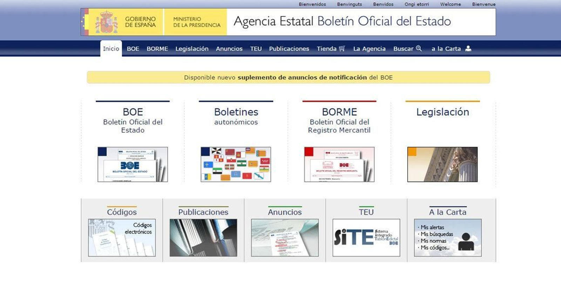The image size is (561, 285).
Task: Click the a la Carta user icon
Action: click(x=468, y=48)
